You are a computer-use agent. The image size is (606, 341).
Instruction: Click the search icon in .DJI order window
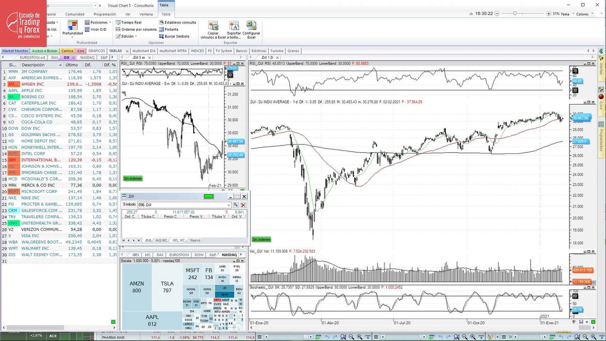[235, 205]
